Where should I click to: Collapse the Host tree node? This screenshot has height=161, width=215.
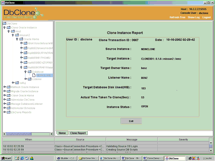click(9, 31)
